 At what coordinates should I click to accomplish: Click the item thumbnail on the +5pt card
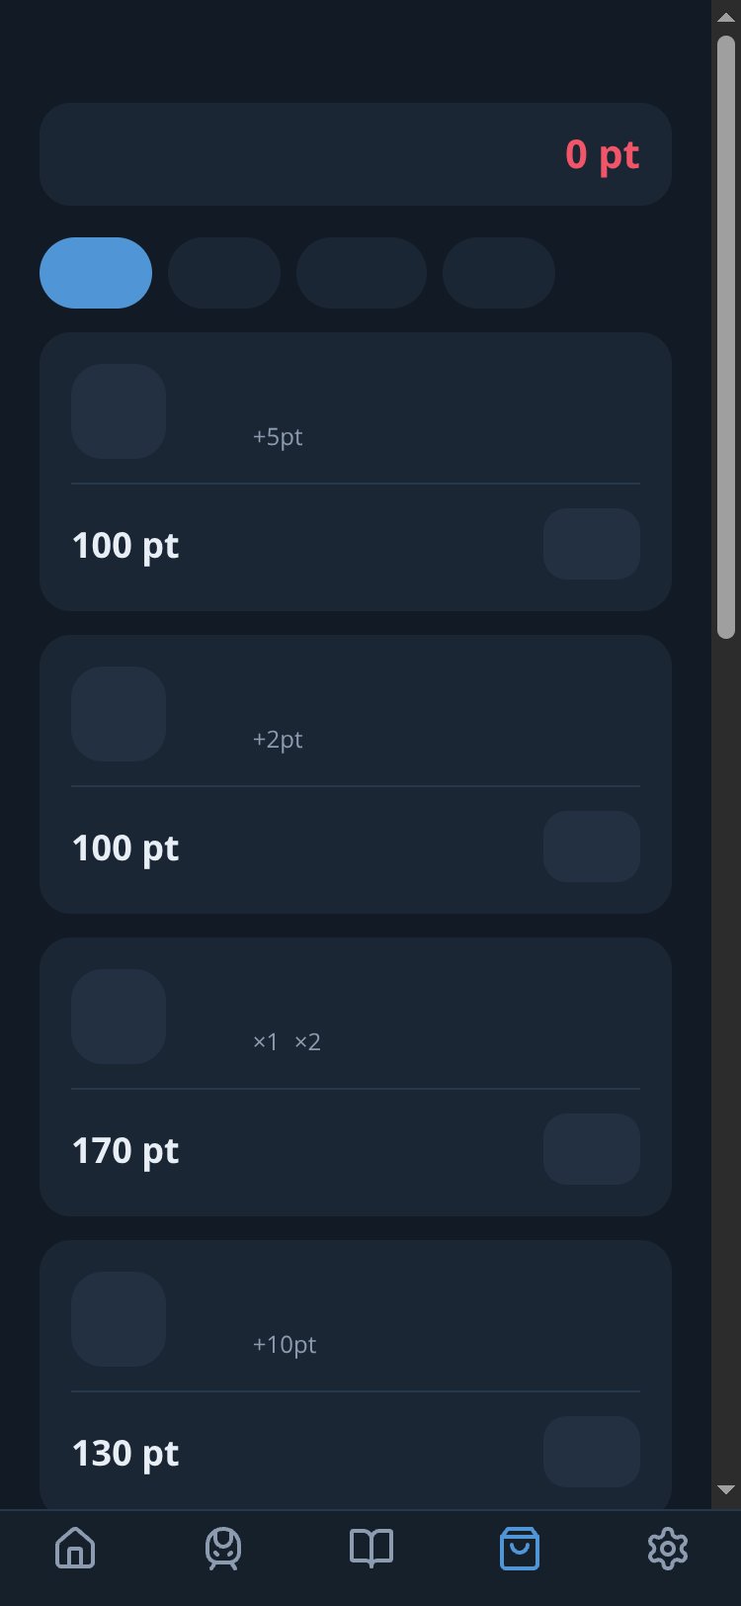coord(119,411)
